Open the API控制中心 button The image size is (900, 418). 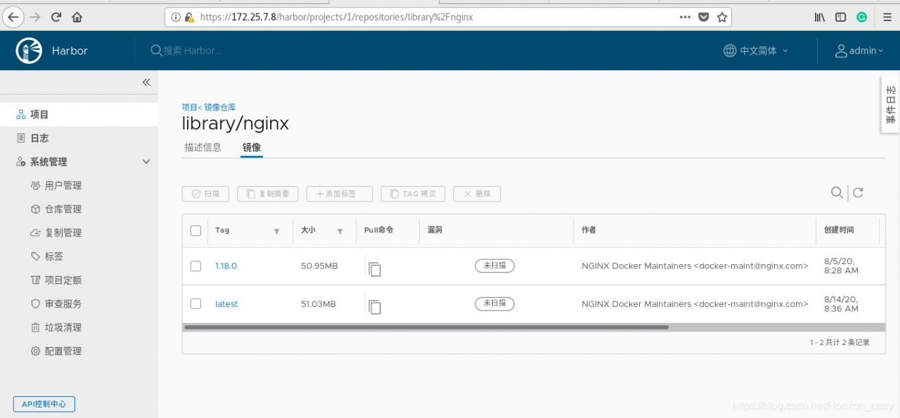[x=44, y=404]
